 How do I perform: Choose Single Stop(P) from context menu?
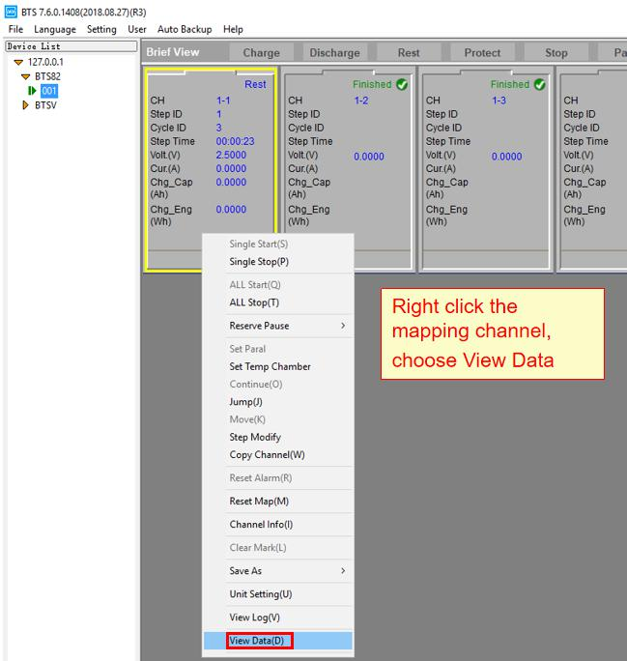coord(277,261)
